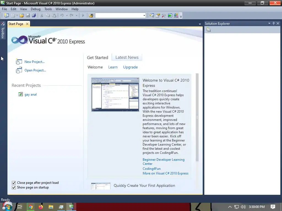The height and width of the screenshot is (211, 282).
Task: Open the toolbar options overflow arrow
Action: [x=181, y=16]
